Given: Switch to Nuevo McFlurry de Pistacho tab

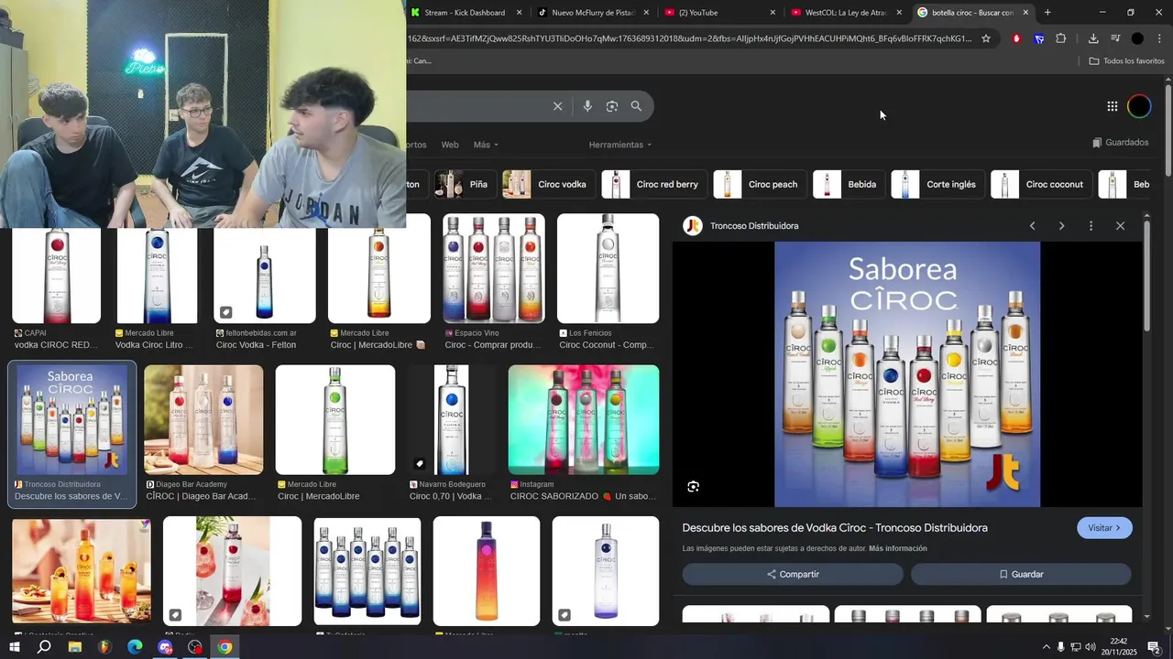Looking at the screenshot, I should coord(593,12).
